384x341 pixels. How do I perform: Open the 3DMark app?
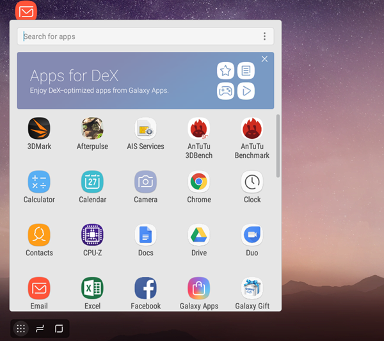(x=39, y=128)
